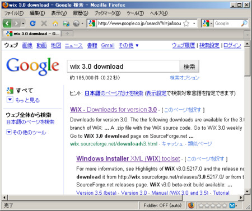Expand the その他 dropdown menu

pyautogui.click(x=128, y=45)
